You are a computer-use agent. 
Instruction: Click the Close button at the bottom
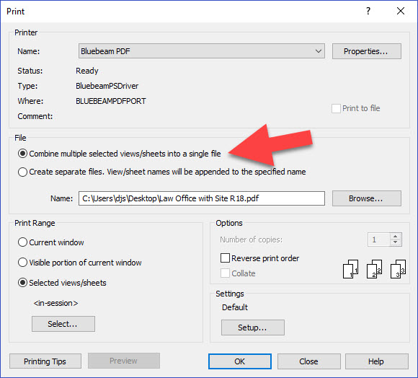tap(309, 361)
